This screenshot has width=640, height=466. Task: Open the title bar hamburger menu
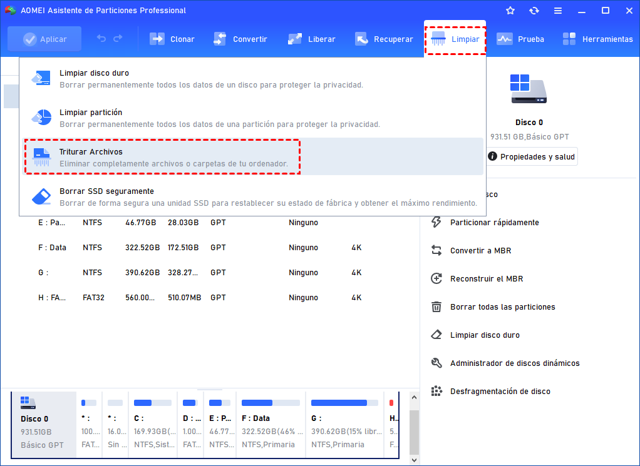(x=557, y=11)
